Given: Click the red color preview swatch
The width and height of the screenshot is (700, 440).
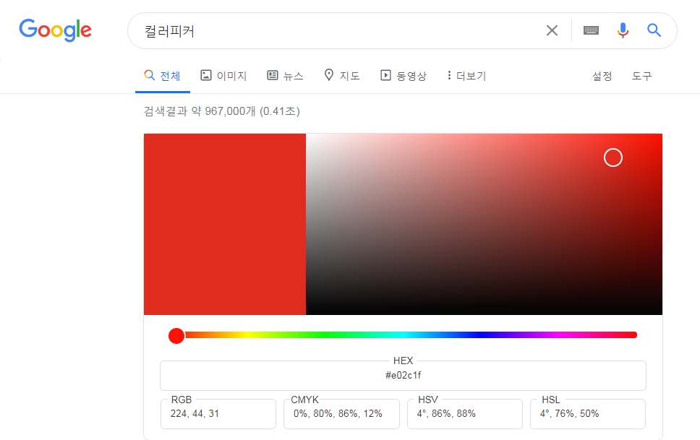Looking at the screenshot, I should [x=225, y=224].
